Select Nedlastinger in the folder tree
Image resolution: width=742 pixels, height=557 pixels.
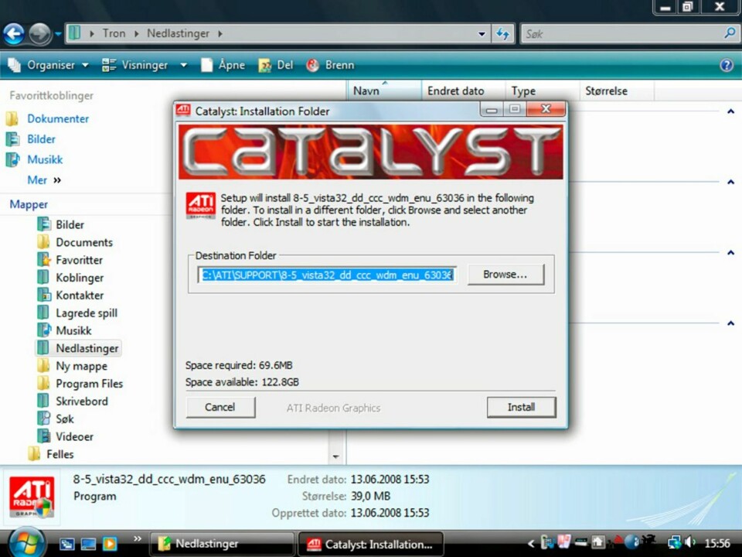(79, 348)
